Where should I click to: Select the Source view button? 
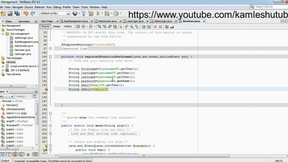click(x=45, y=27)
